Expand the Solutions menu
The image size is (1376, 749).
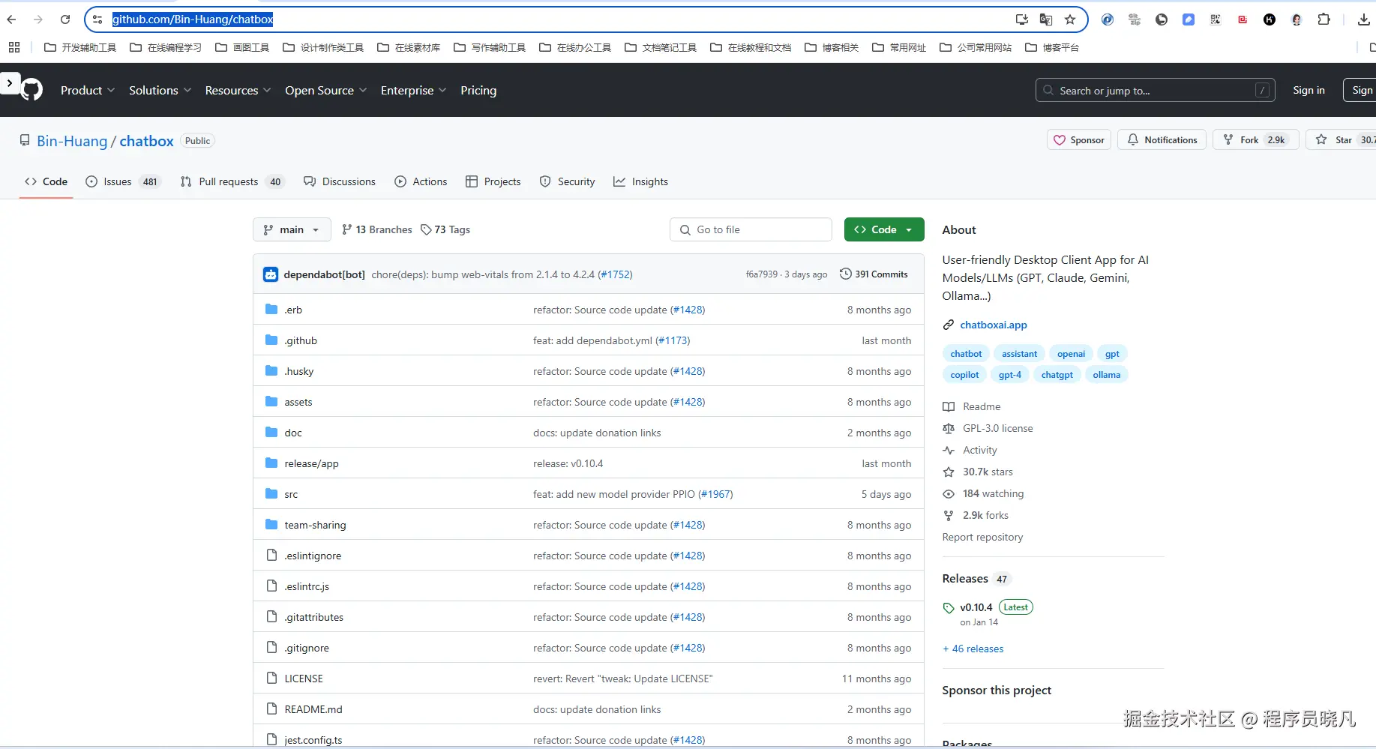[x=160, y=90]
